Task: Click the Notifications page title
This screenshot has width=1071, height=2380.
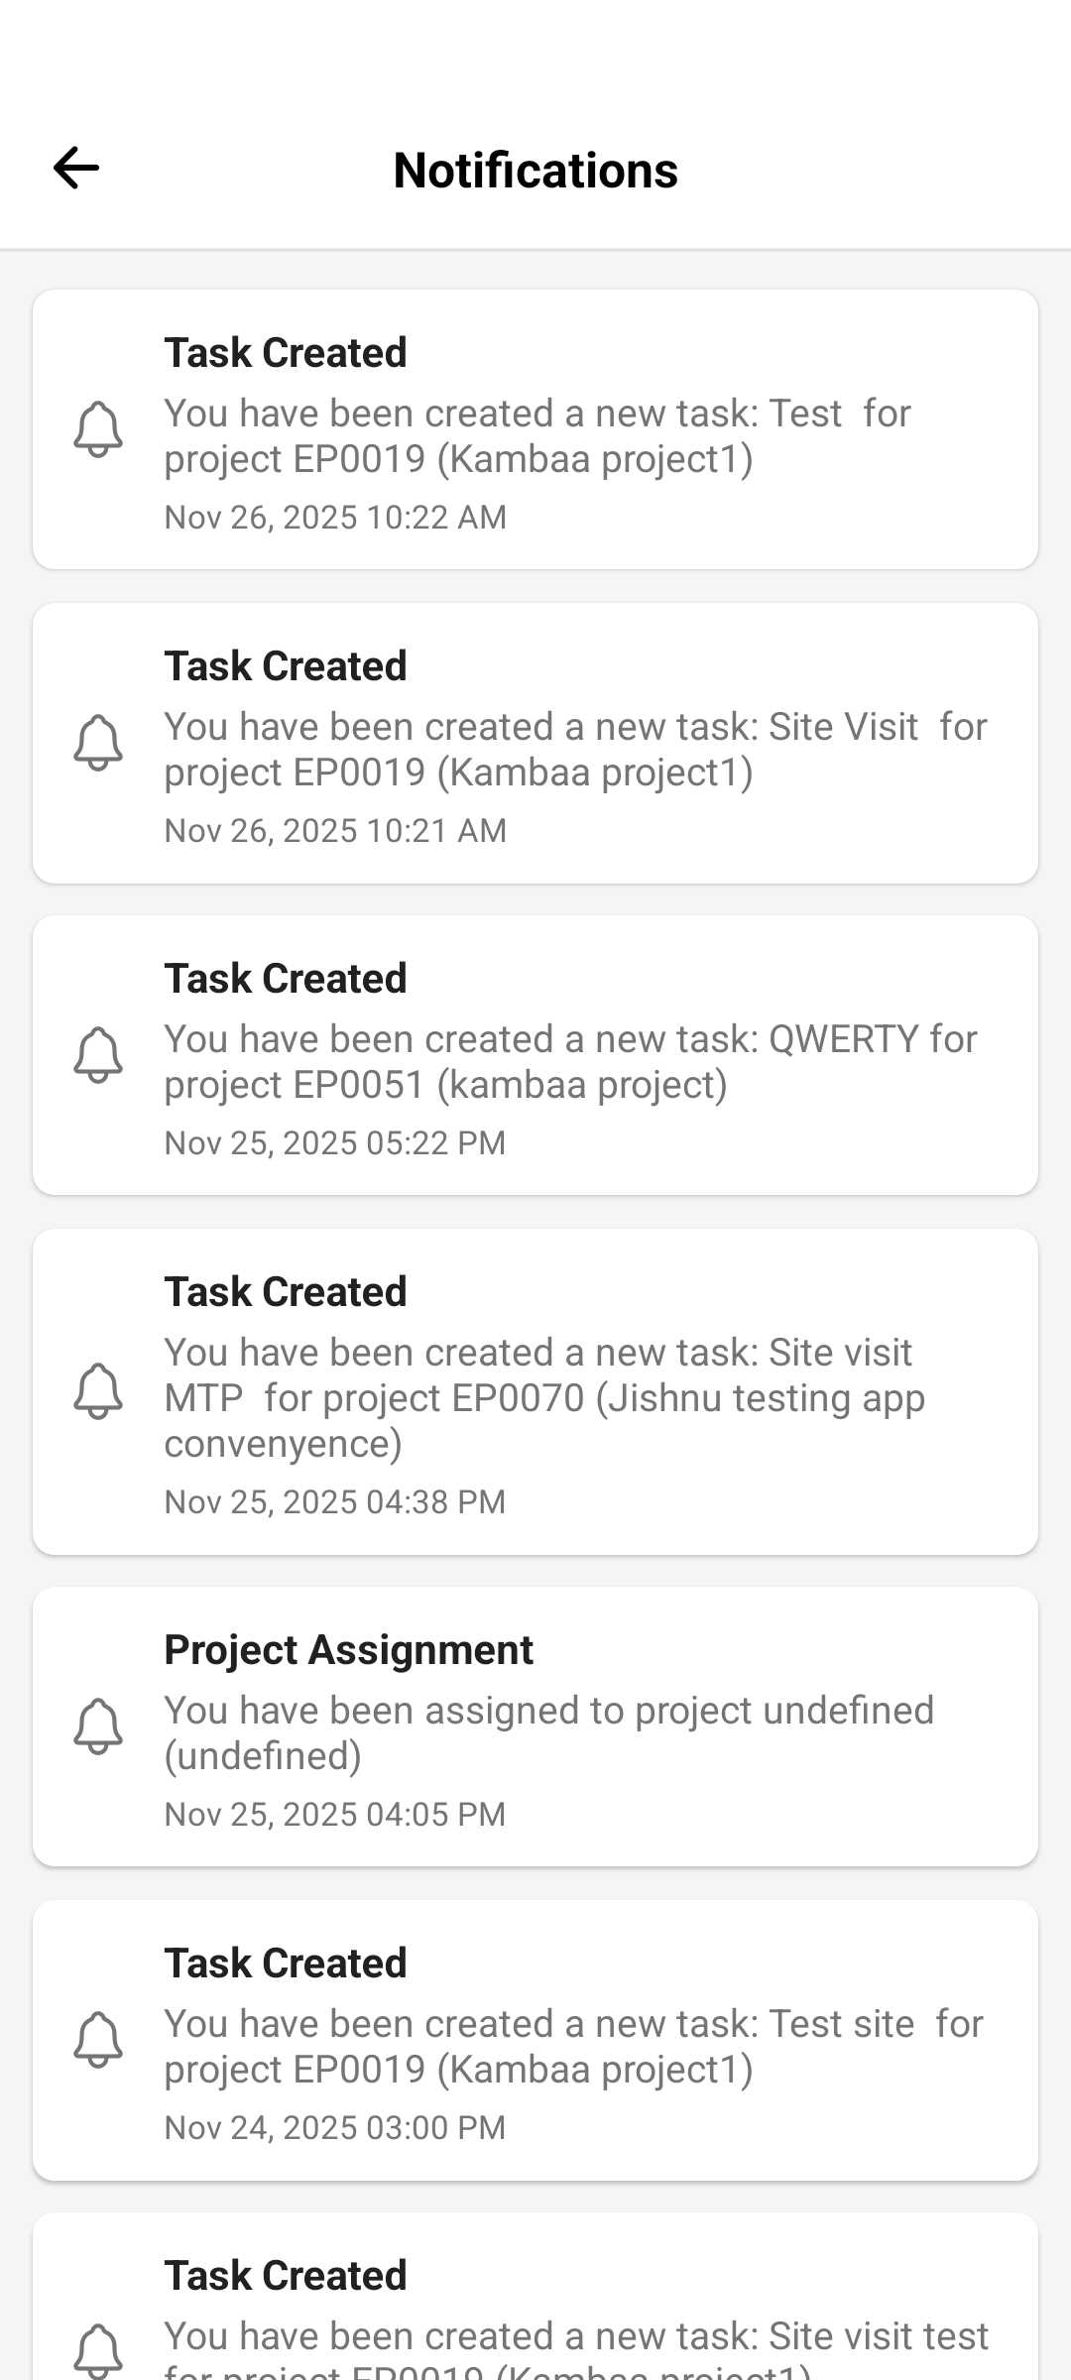Action: click(535, 171)
